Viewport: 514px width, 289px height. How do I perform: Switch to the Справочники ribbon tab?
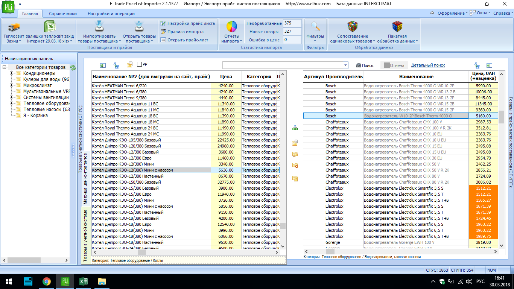click(x=63, y=14)
